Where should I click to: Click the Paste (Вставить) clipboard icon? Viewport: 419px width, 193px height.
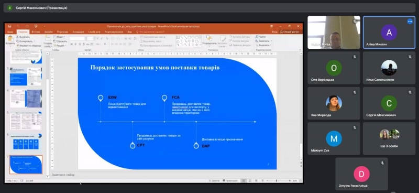click(x=10, y=38)
